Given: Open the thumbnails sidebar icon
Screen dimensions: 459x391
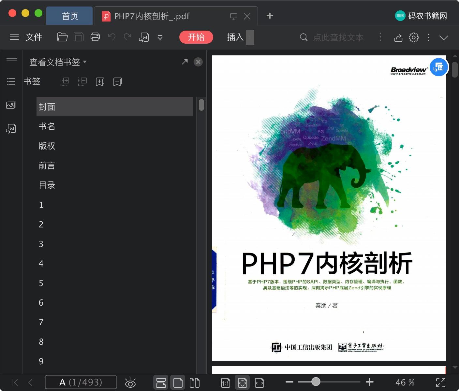Looking at the screenshot, I should [11, 105].
